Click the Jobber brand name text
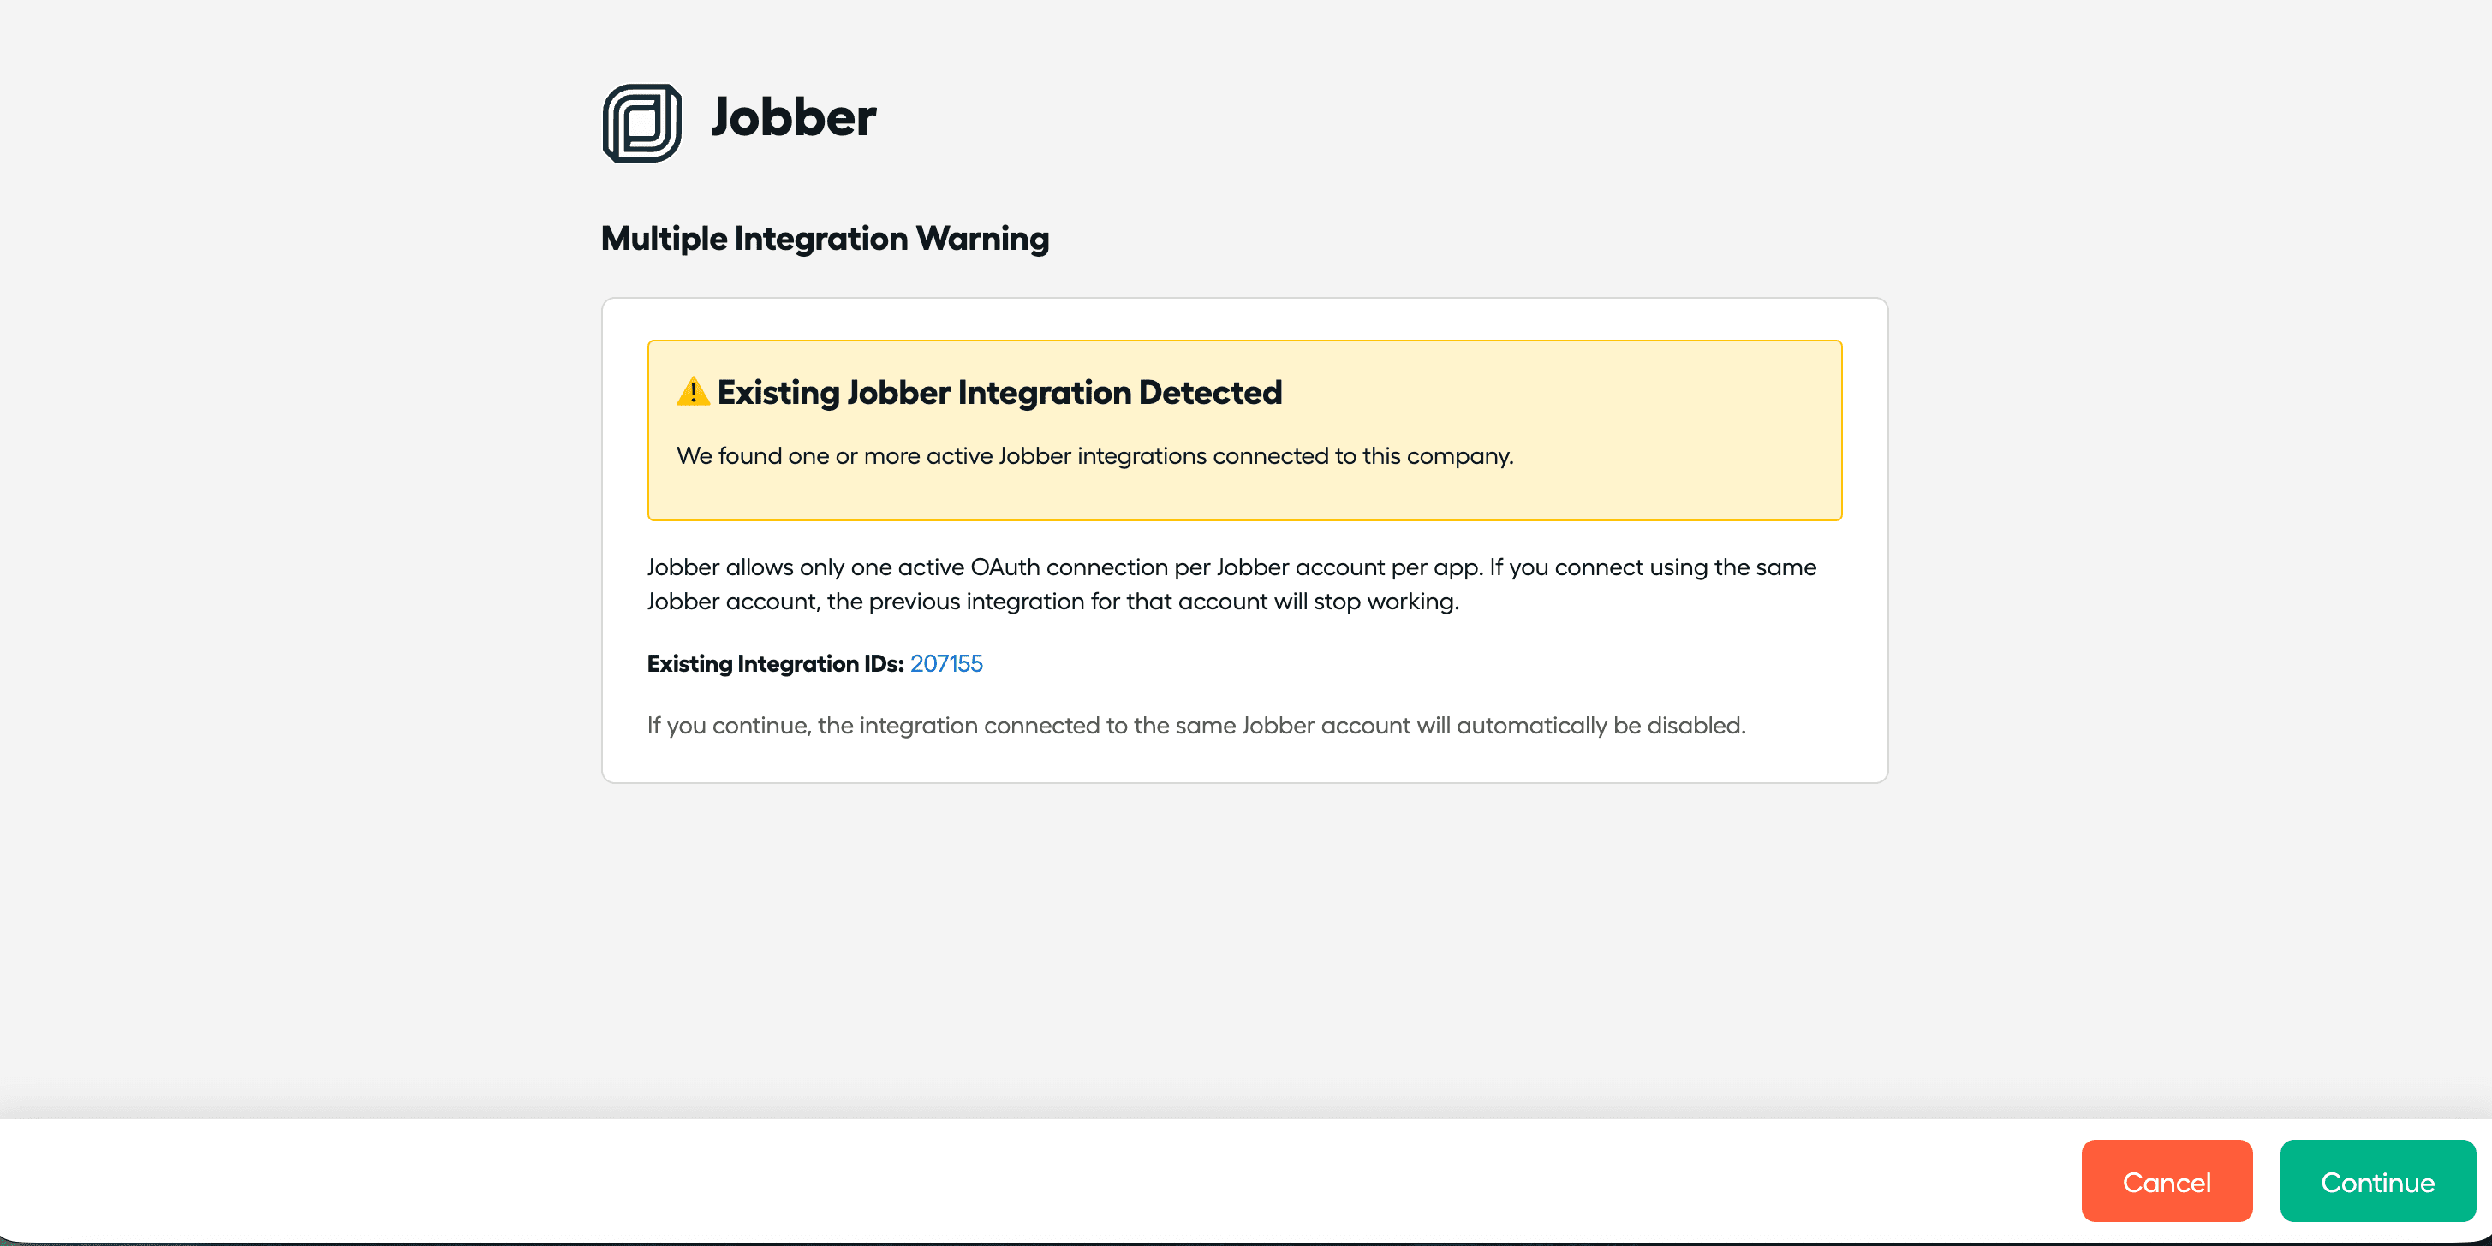Image resolution: width=2492 pixels, height=1246 pixels. pos(793,118)
